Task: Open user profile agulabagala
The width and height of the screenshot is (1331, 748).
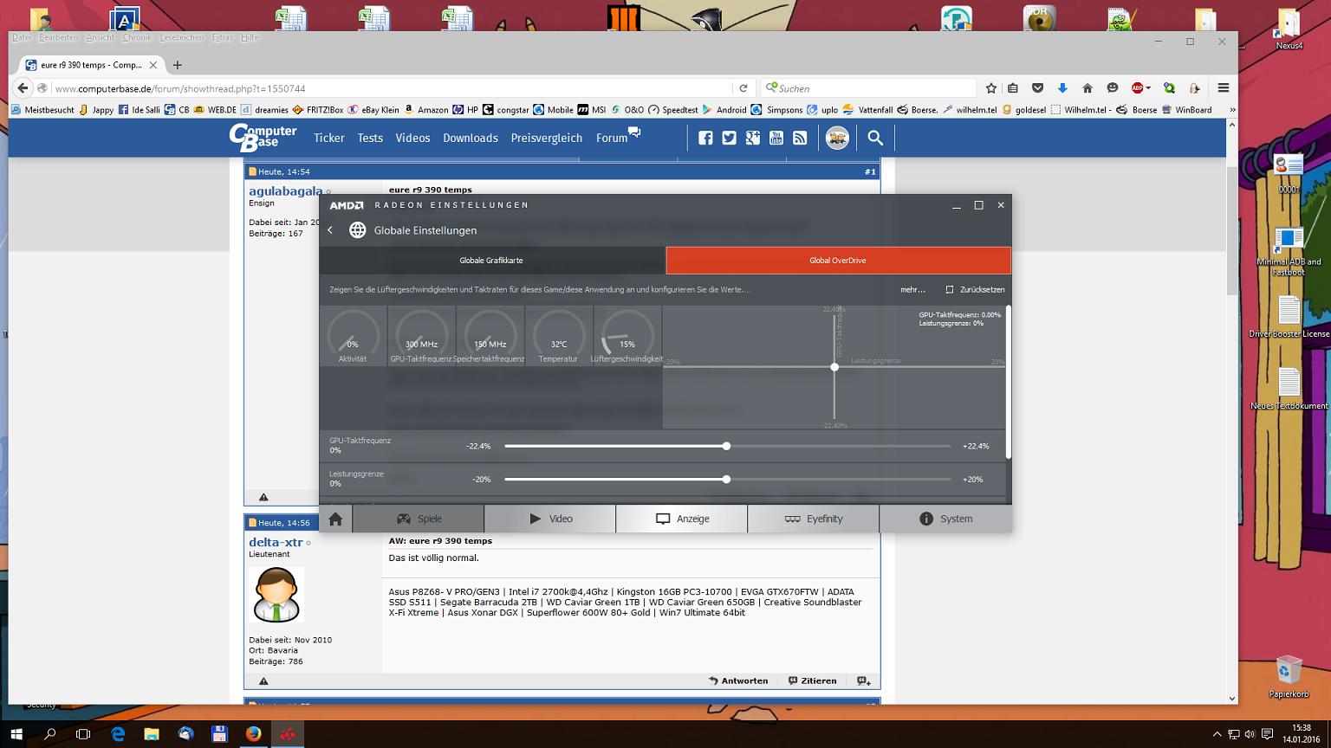Action: (286, 191)
